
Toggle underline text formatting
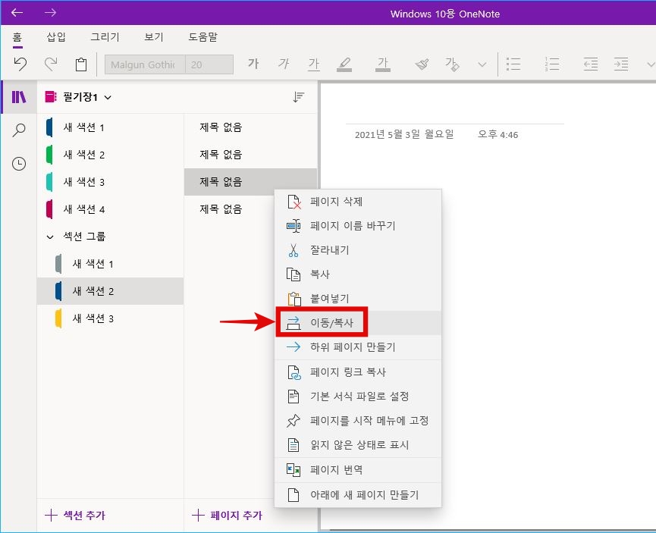click(x=314, y=64)
